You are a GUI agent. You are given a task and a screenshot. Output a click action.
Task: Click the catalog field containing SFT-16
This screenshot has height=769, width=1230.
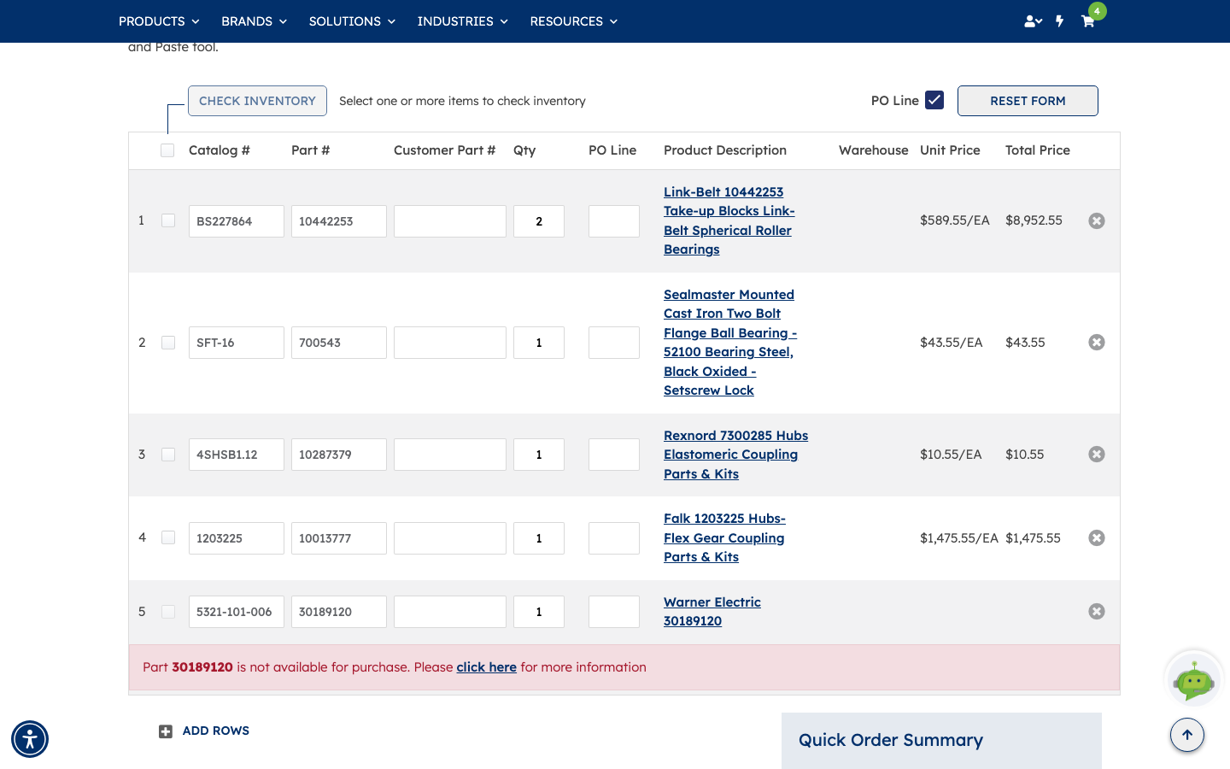coord(237,343)
